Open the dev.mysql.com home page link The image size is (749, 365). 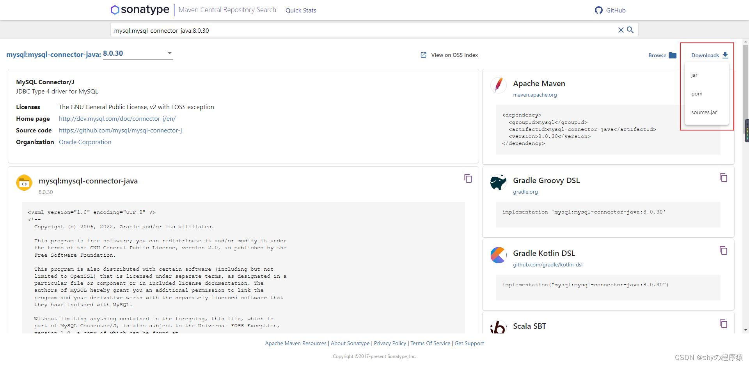[117, 119]
